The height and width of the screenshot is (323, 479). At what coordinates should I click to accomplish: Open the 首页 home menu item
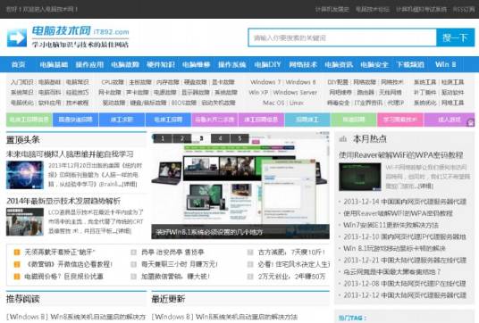tap(19, 64)
